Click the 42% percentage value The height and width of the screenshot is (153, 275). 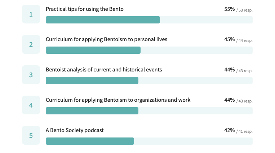point(229,130)
